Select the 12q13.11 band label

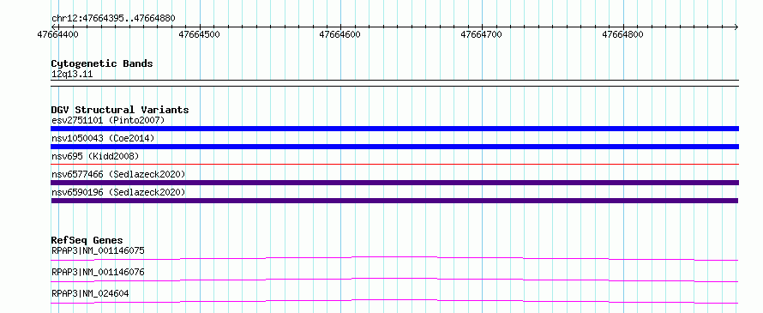(72, 75)
